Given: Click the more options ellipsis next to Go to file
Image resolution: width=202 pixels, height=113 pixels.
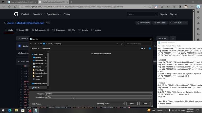Looking at the screenshot, I should 173,38.
